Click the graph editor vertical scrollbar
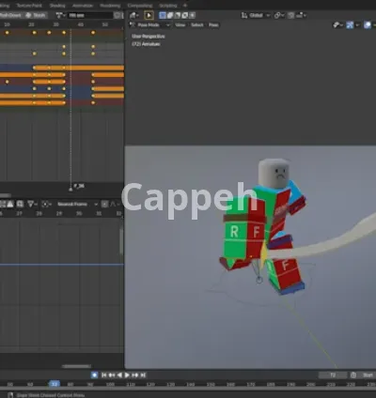The width and height of the screenshot is (376, 398). 121,241
